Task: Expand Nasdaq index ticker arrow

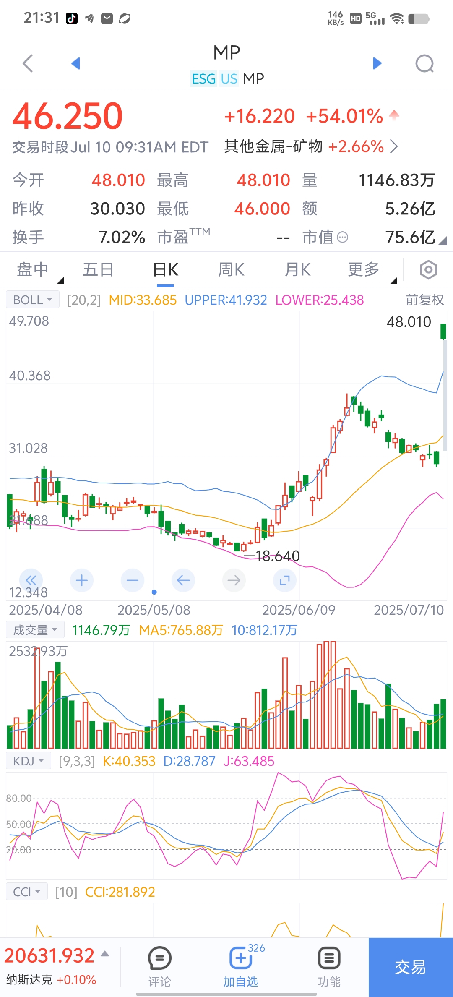Action: click(105, 954)
